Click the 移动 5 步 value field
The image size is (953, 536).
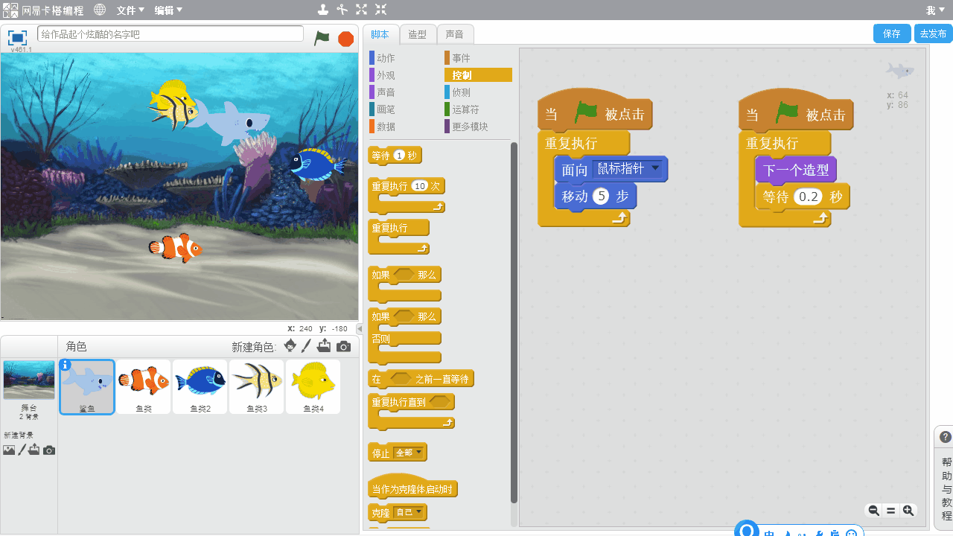pyautogui.click(x=602, y=197)
